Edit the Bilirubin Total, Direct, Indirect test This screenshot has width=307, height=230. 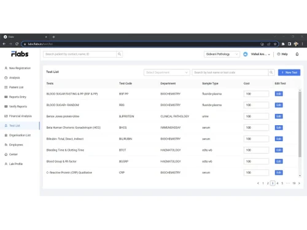pos(279,139)
